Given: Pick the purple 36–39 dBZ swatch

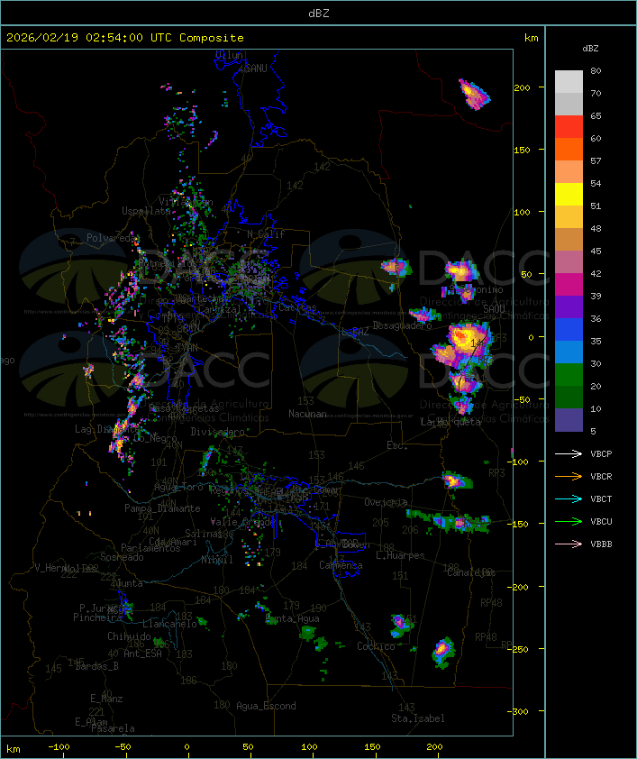Looking at the screenshot, I should (569, 306).
